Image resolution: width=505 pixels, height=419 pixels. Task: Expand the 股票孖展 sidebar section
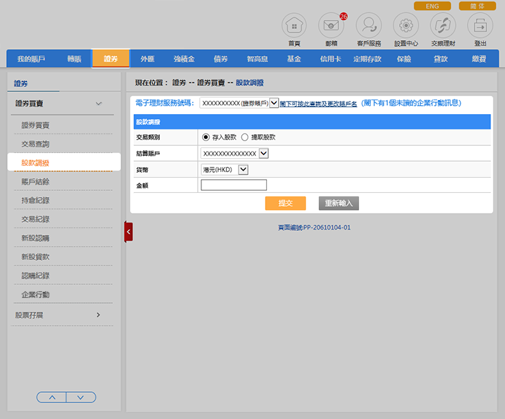point(98,315)
